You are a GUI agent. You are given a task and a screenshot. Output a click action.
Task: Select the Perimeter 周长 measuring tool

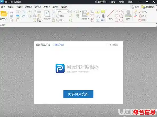click(143, 16)
